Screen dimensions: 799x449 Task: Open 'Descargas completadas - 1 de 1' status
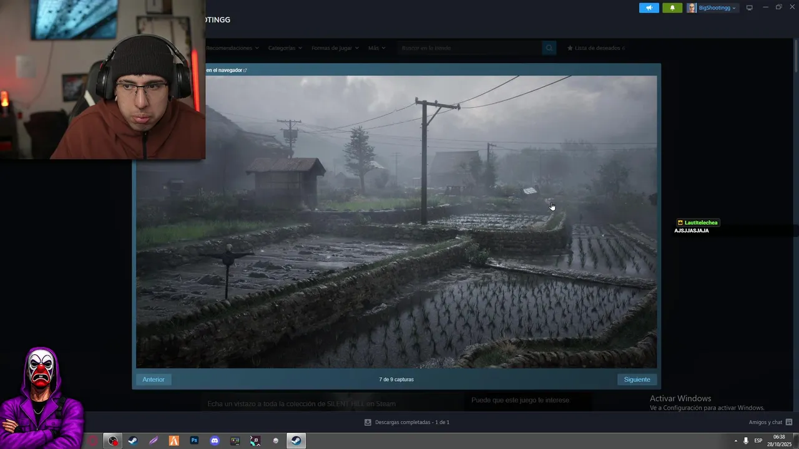pyautogui.click(x=412, y=422)
